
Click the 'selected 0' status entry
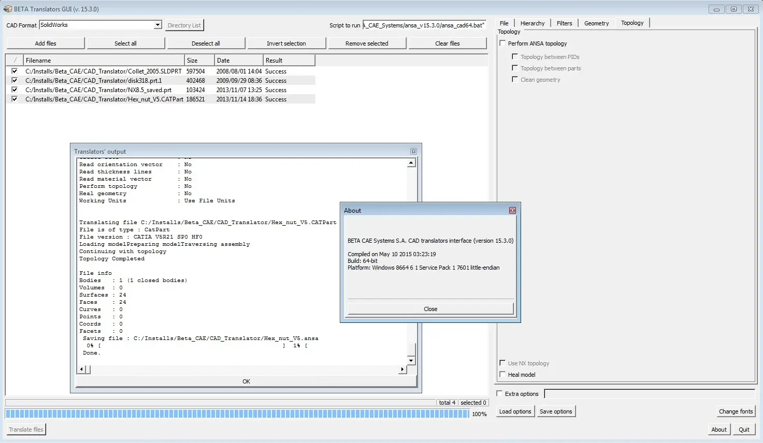coord(473,403)
